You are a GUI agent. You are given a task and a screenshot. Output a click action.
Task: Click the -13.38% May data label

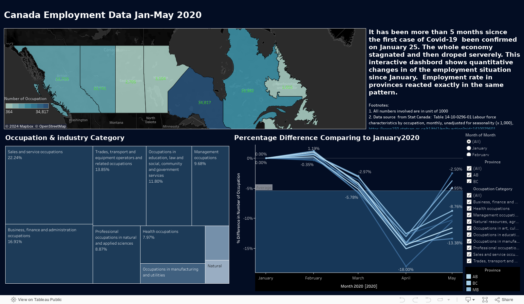tap(455, 243)
